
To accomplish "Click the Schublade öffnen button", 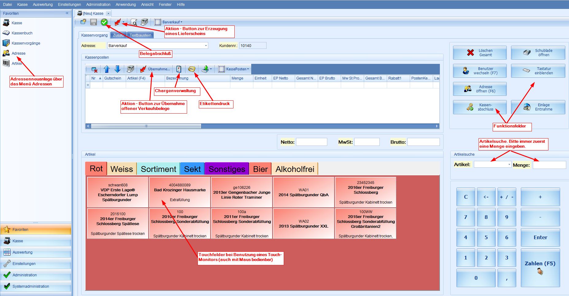I will click(538, 53).
